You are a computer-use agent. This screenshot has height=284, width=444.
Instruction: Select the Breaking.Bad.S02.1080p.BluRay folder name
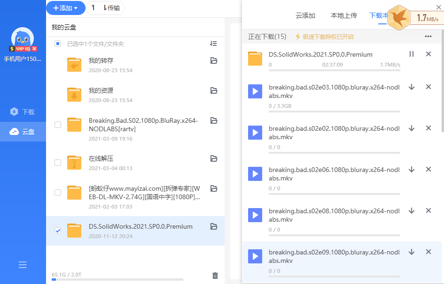pos(143,125)
